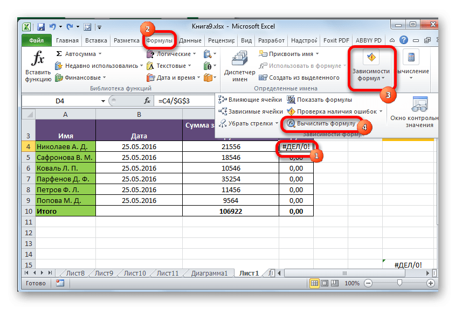
Task: Click the horizontal scrollbar thumb
Action: (x=344, y=273)
